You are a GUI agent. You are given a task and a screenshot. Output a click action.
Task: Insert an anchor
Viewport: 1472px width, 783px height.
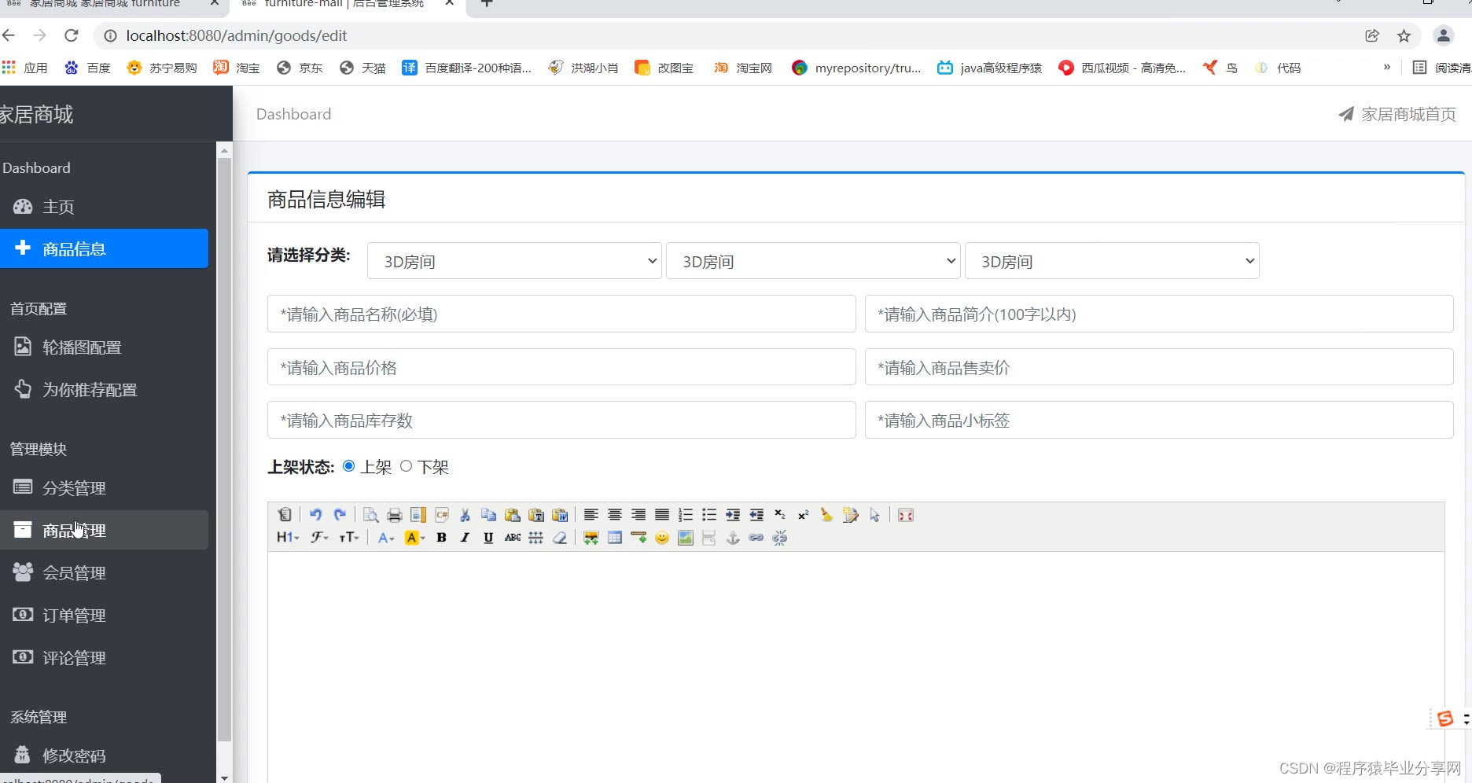(733, 538)
